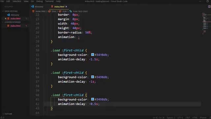The height and width of the screenshot is (119, 211).
Task: Open the View menu
Action: point(26,1)
